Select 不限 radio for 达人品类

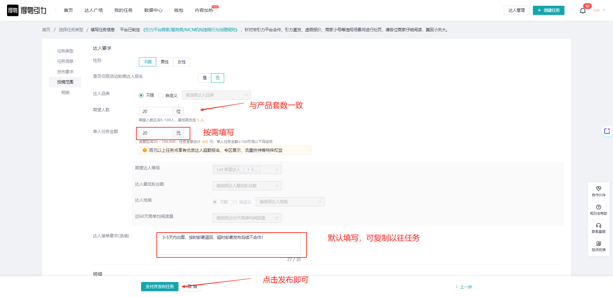point(141,95)
